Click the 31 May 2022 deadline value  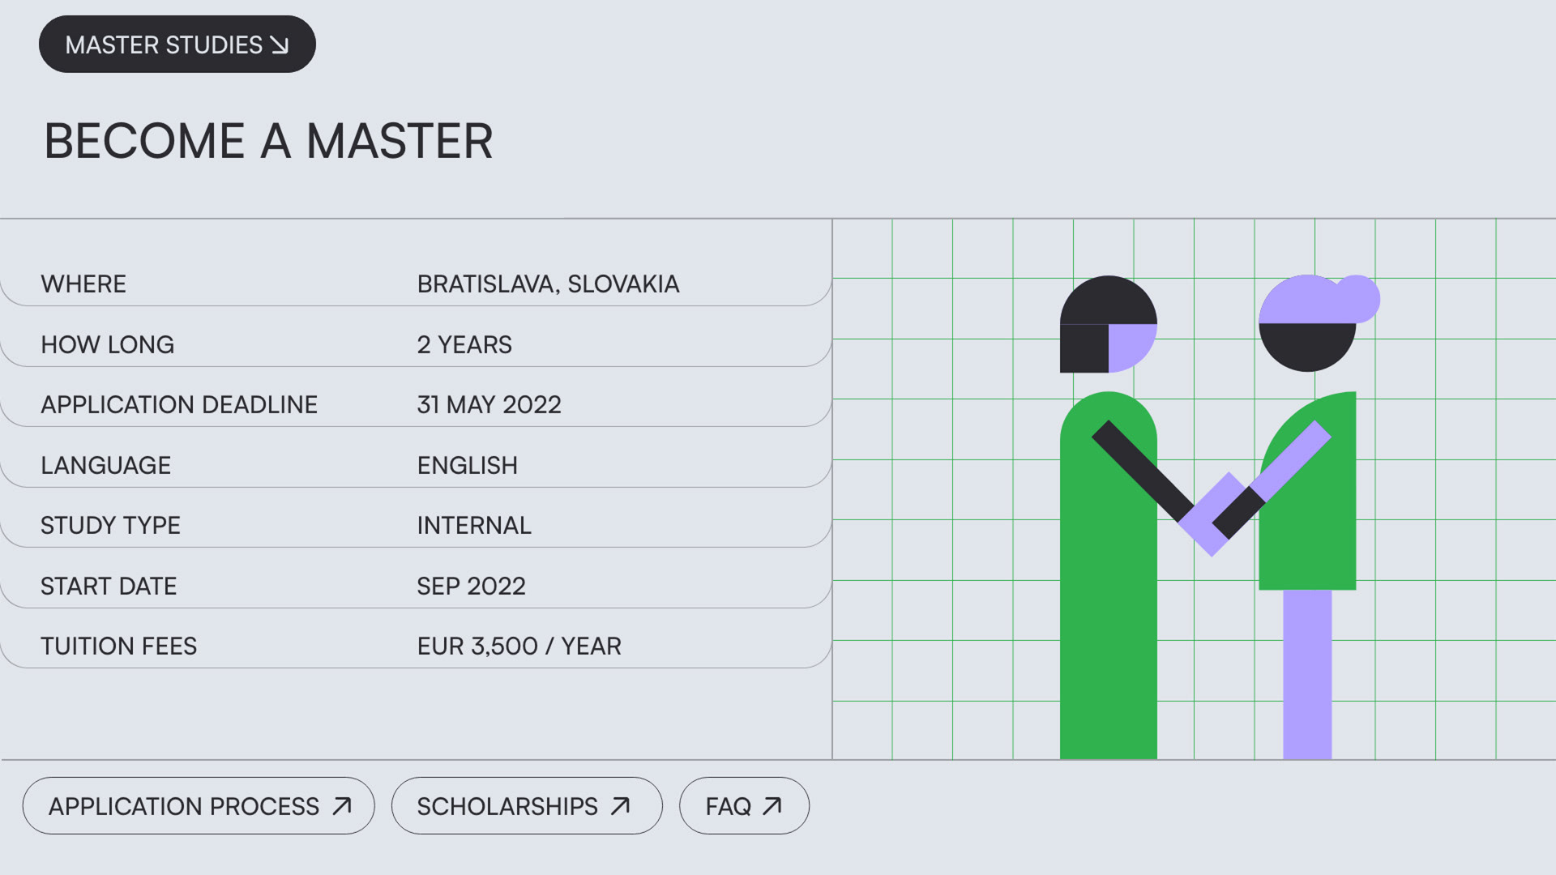[489, 405]
